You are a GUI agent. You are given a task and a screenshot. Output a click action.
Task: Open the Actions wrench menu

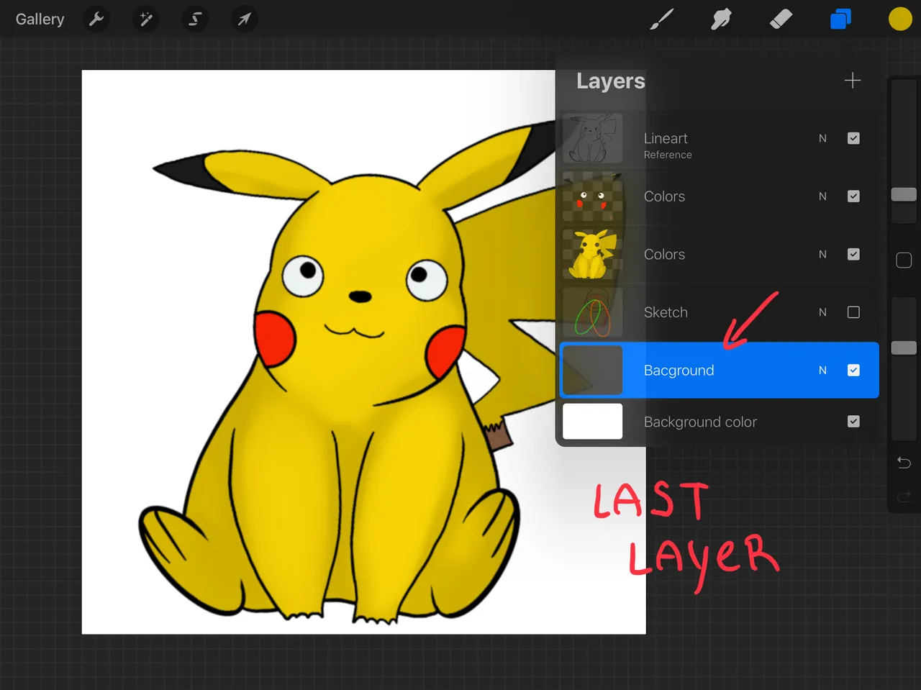pyautogui.click(x=96, y=19)
